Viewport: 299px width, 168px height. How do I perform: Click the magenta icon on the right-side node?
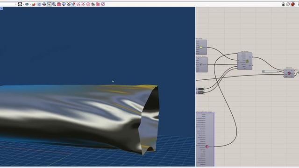pos(289,73)
